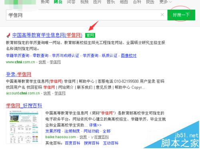Open the 搜狗百科 link

pos(92,143)
